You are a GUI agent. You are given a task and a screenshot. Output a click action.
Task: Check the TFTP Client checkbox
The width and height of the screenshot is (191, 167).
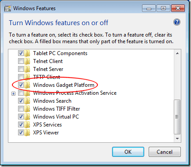coord(21,77)
